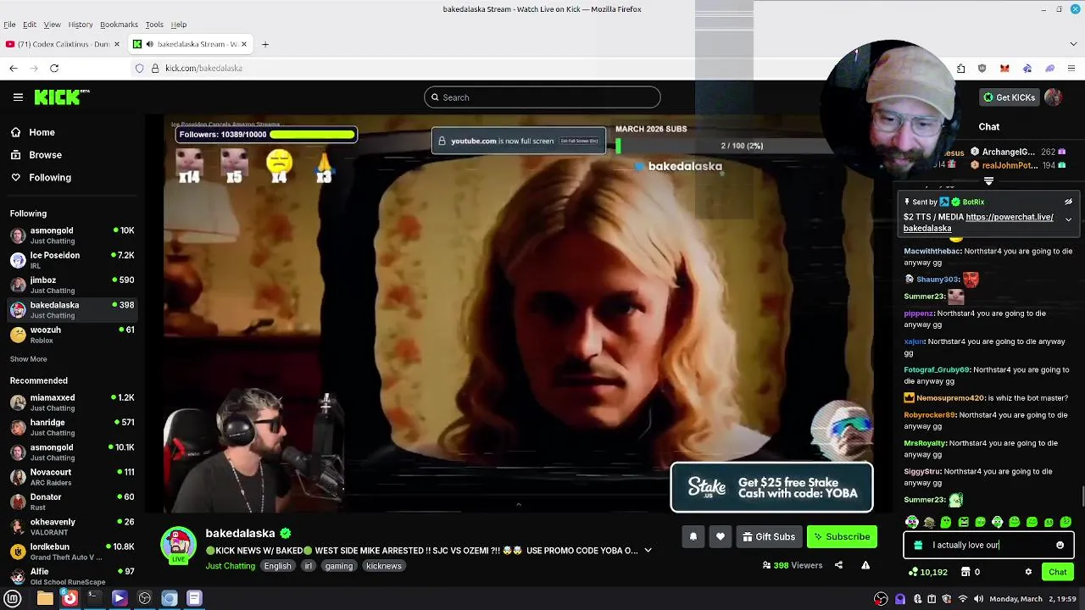Image resolution: width=1085 pixels, height=610 pixels.
Task: Click the channel points 10,192 counter
Action: tap(927, 572)
